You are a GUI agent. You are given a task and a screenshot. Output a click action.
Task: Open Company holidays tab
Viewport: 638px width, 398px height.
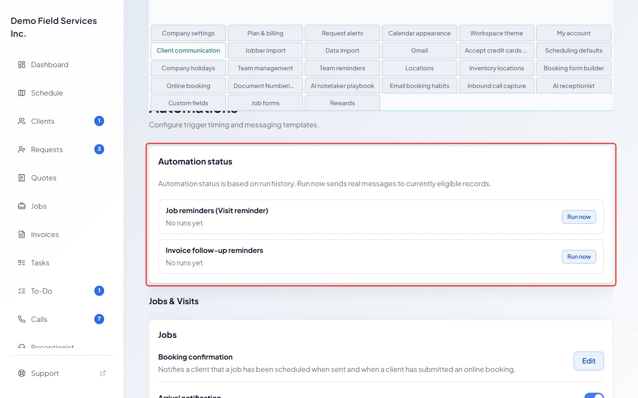[188, 68]
